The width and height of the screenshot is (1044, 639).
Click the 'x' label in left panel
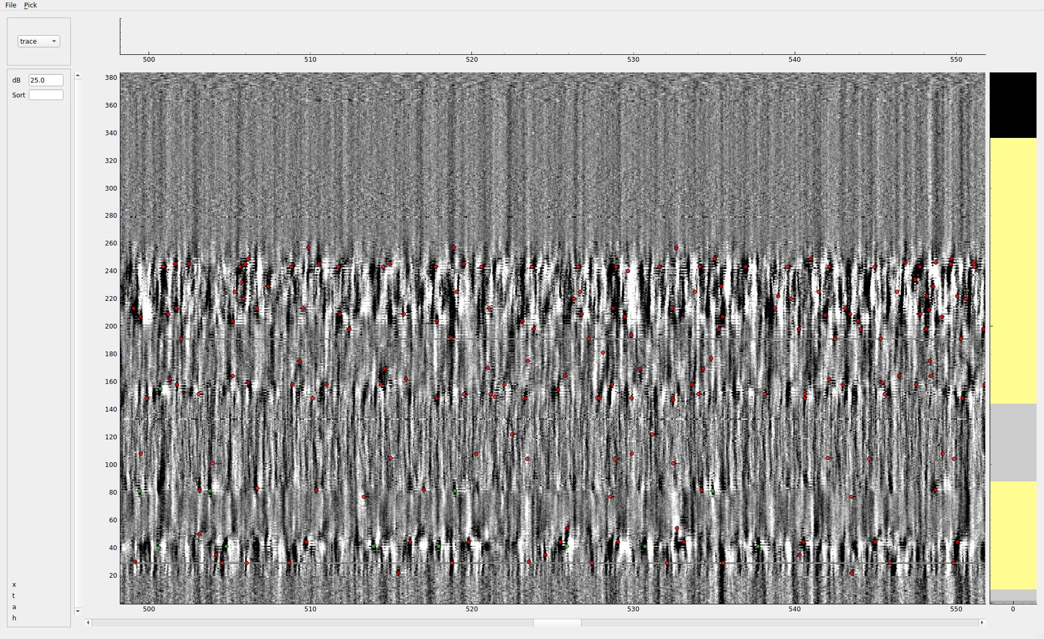(14, 585)
